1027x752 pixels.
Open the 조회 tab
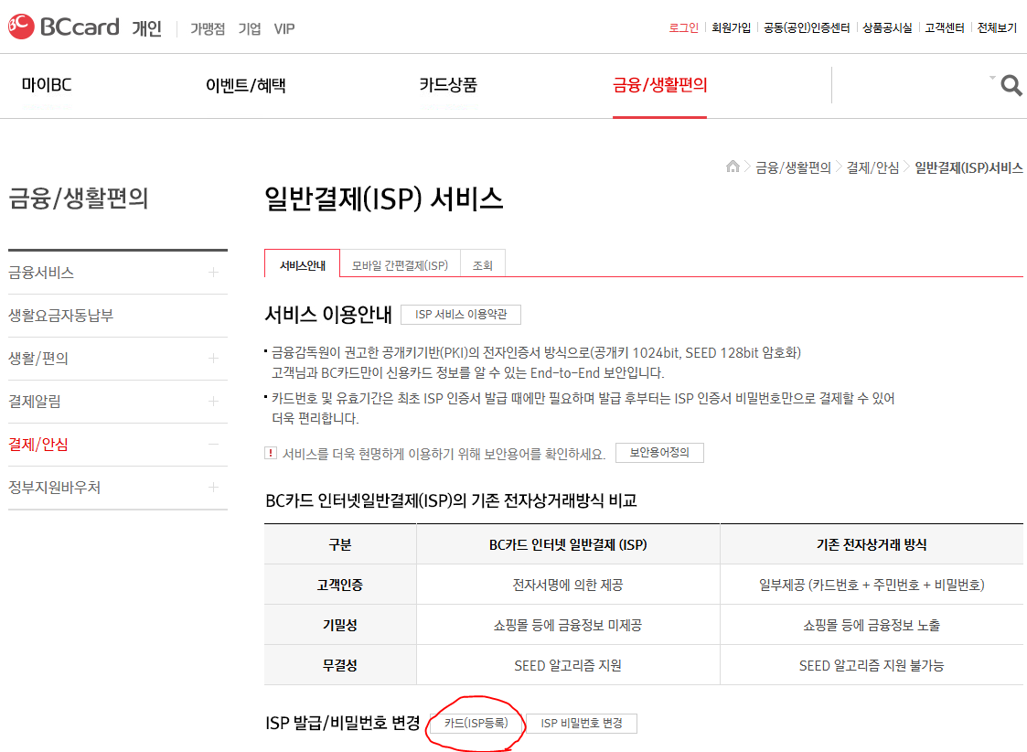click(483, 263)
